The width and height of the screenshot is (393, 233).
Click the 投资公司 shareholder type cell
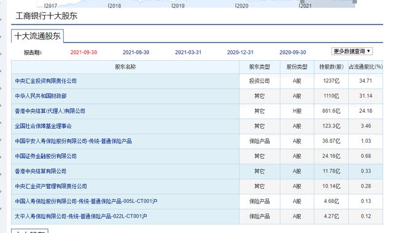(x=259, y=81)
